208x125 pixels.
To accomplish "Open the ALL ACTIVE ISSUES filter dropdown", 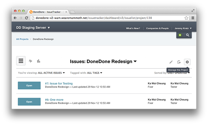I will (x=51, y=73).
